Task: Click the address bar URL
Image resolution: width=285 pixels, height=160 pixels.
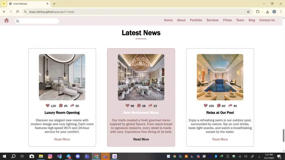Action: 52,12
